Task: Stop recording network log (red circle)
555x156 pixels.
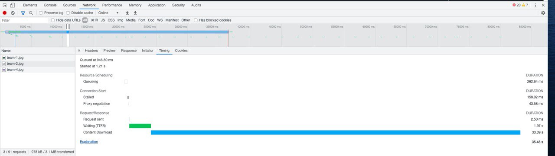Action: click(x=5, y=13)
